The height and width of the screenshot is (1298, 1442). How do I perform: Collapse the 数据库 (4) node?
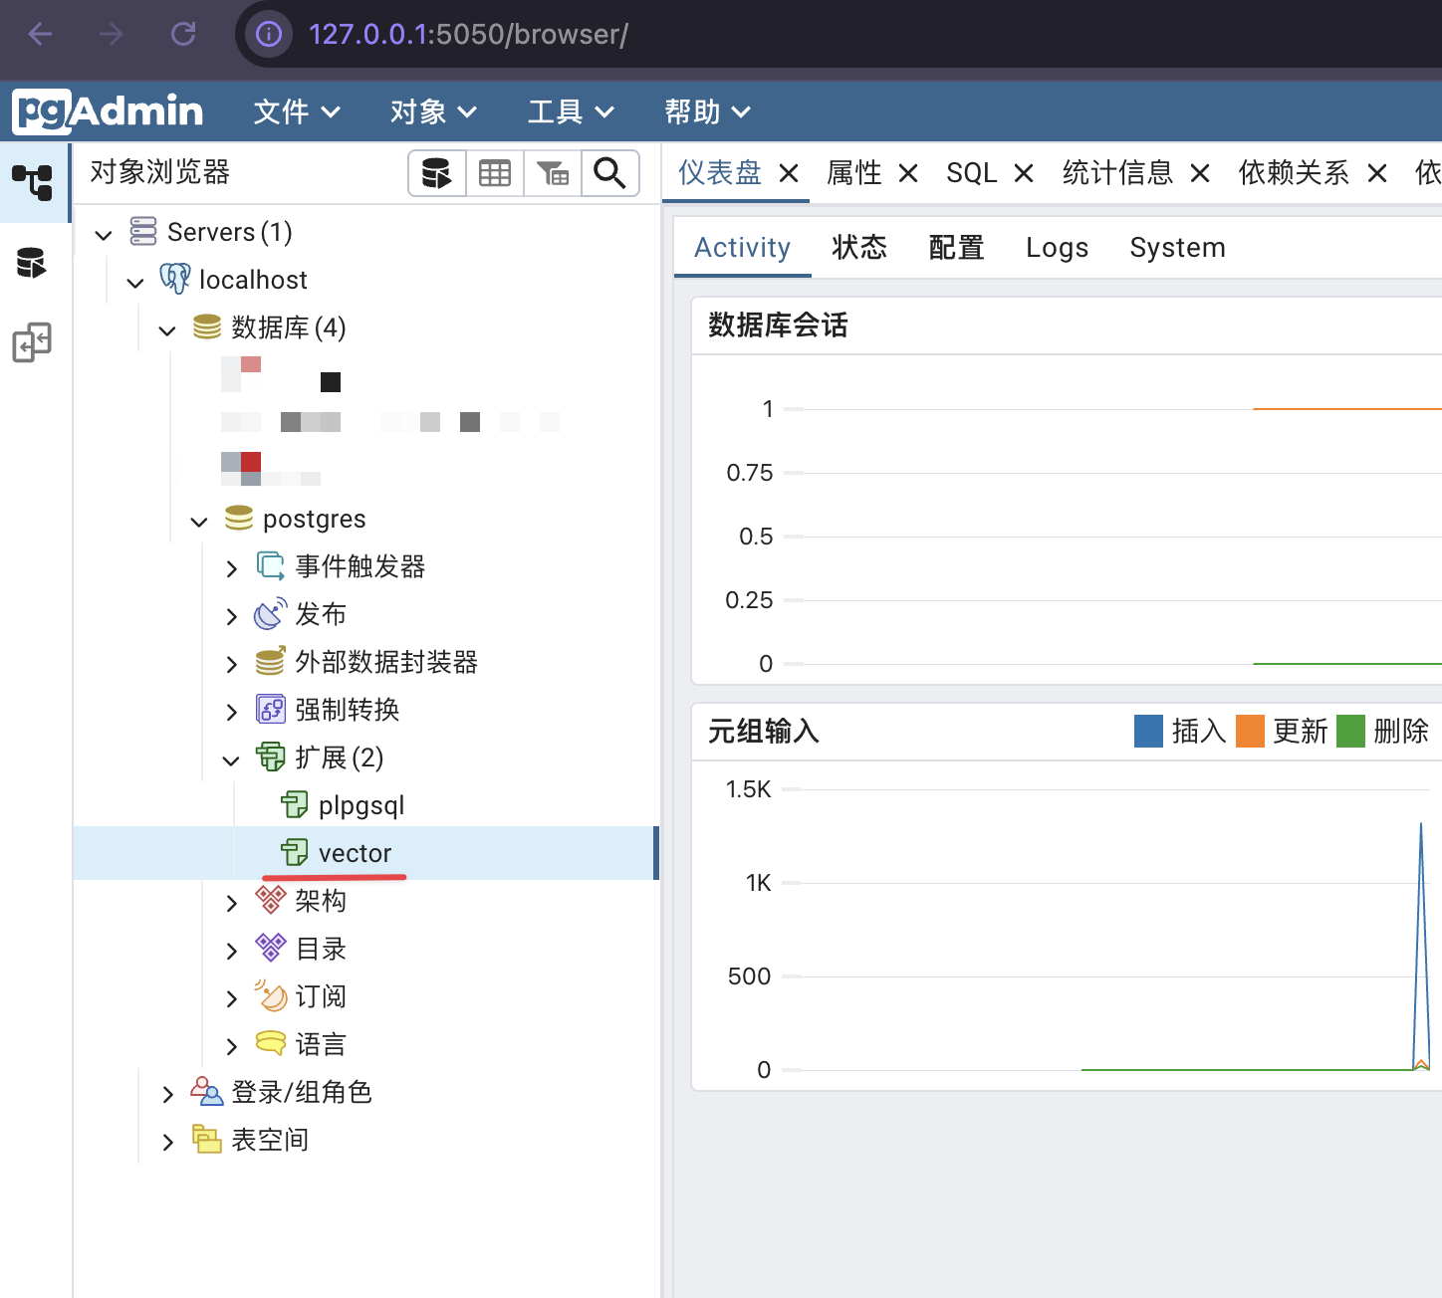tap(167, 330)
